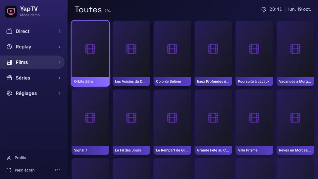The image size is (318, 179).
Task: Select the Le Rempart de Gi... title label
Action: 172,150
